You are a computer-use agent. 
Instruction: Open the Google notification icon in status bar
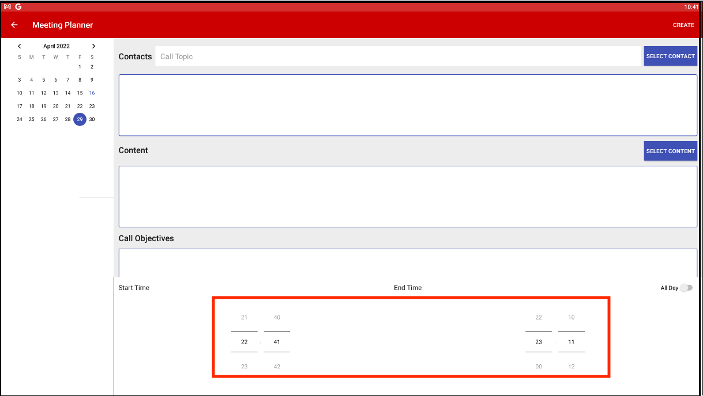18,7
